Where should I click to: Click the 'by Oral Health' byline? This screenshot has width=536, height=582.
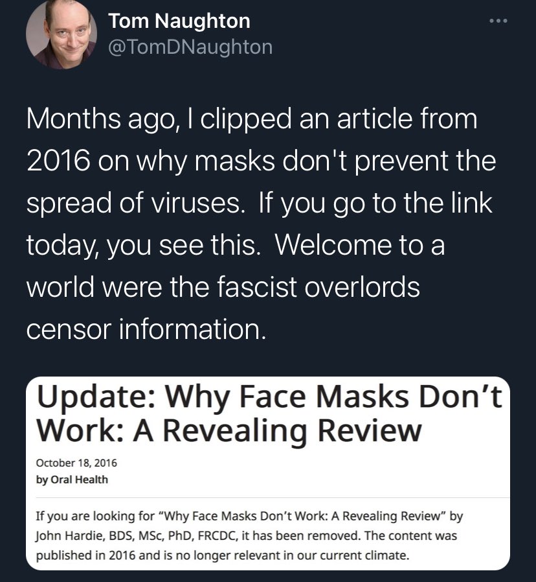tap(72, 480)
